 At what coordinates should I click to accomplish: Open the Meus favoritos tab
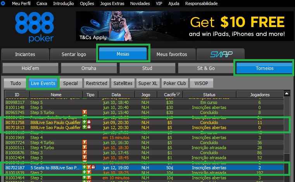point(172,54)
